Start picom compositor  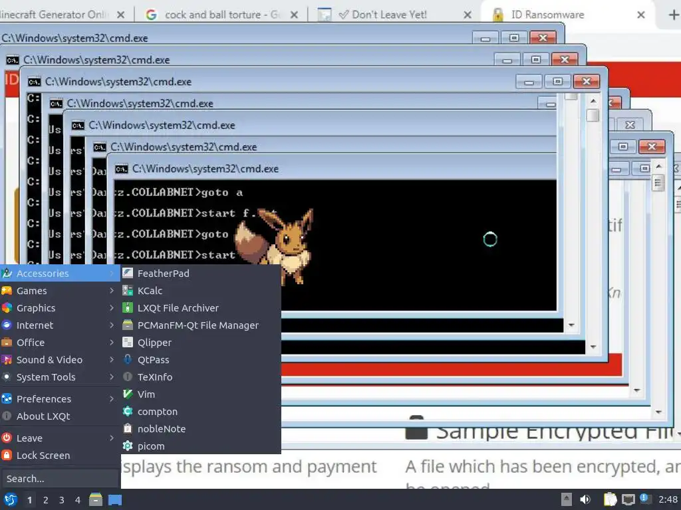pyautogui.click(x=201, y=446)
